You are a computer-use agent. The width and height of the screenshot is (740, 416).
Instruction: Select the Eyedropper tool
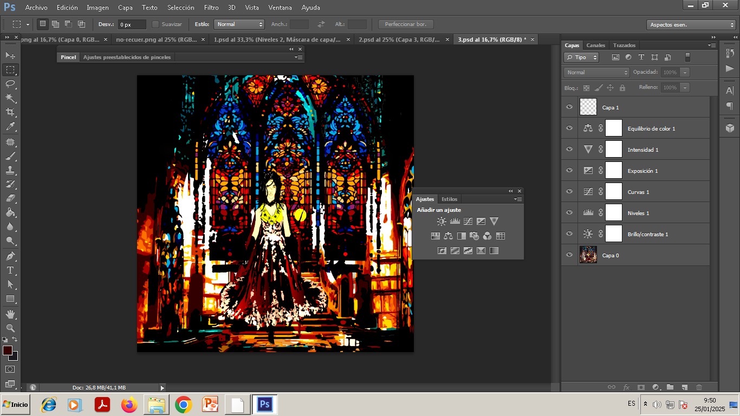point(10,126)
